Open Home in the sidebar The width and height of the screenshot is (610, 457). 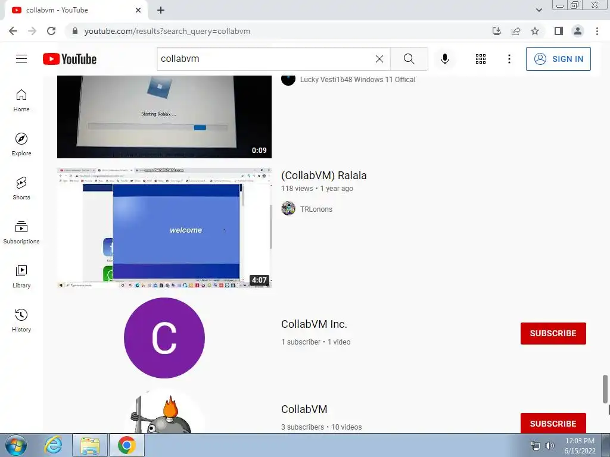point(21,100)
